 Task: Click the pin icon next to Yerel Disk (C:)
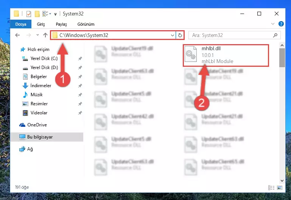(x=80, y=58)
